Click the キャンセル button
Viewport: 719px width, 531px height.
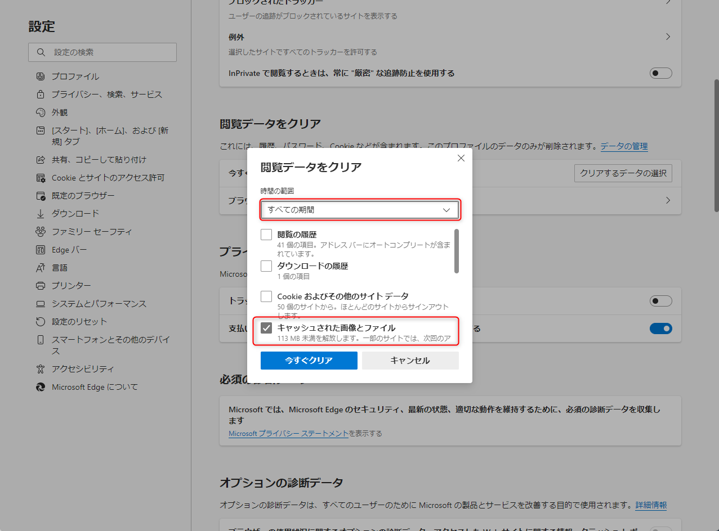point(410,361)
